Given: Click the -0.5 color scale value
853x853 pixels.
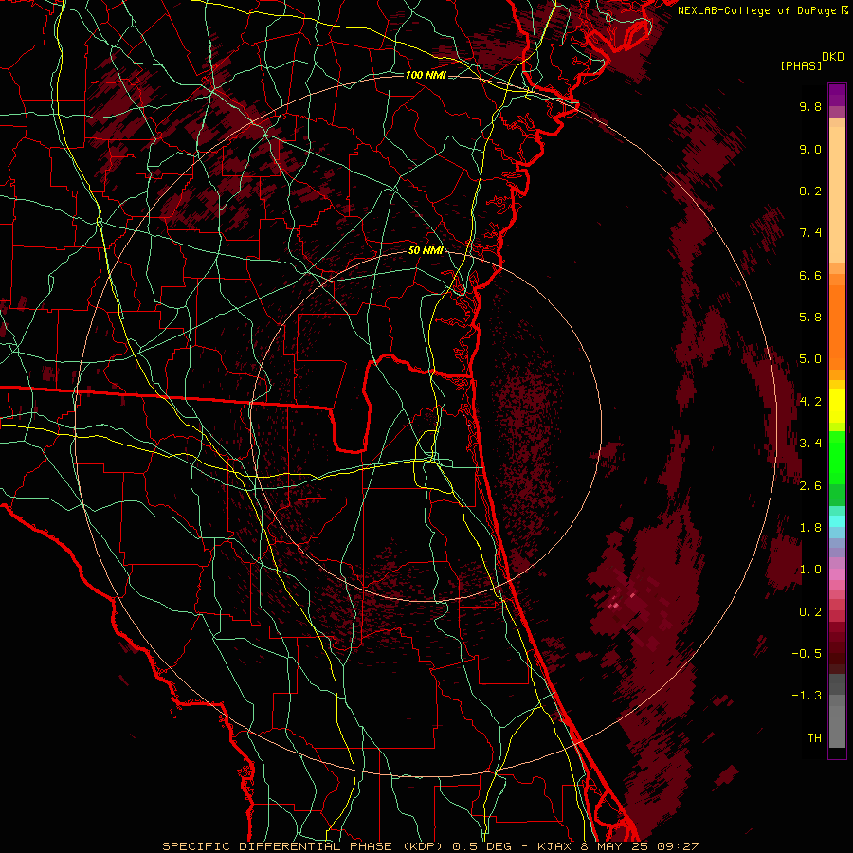Looking at the screenshot, I should pos(807,654).
